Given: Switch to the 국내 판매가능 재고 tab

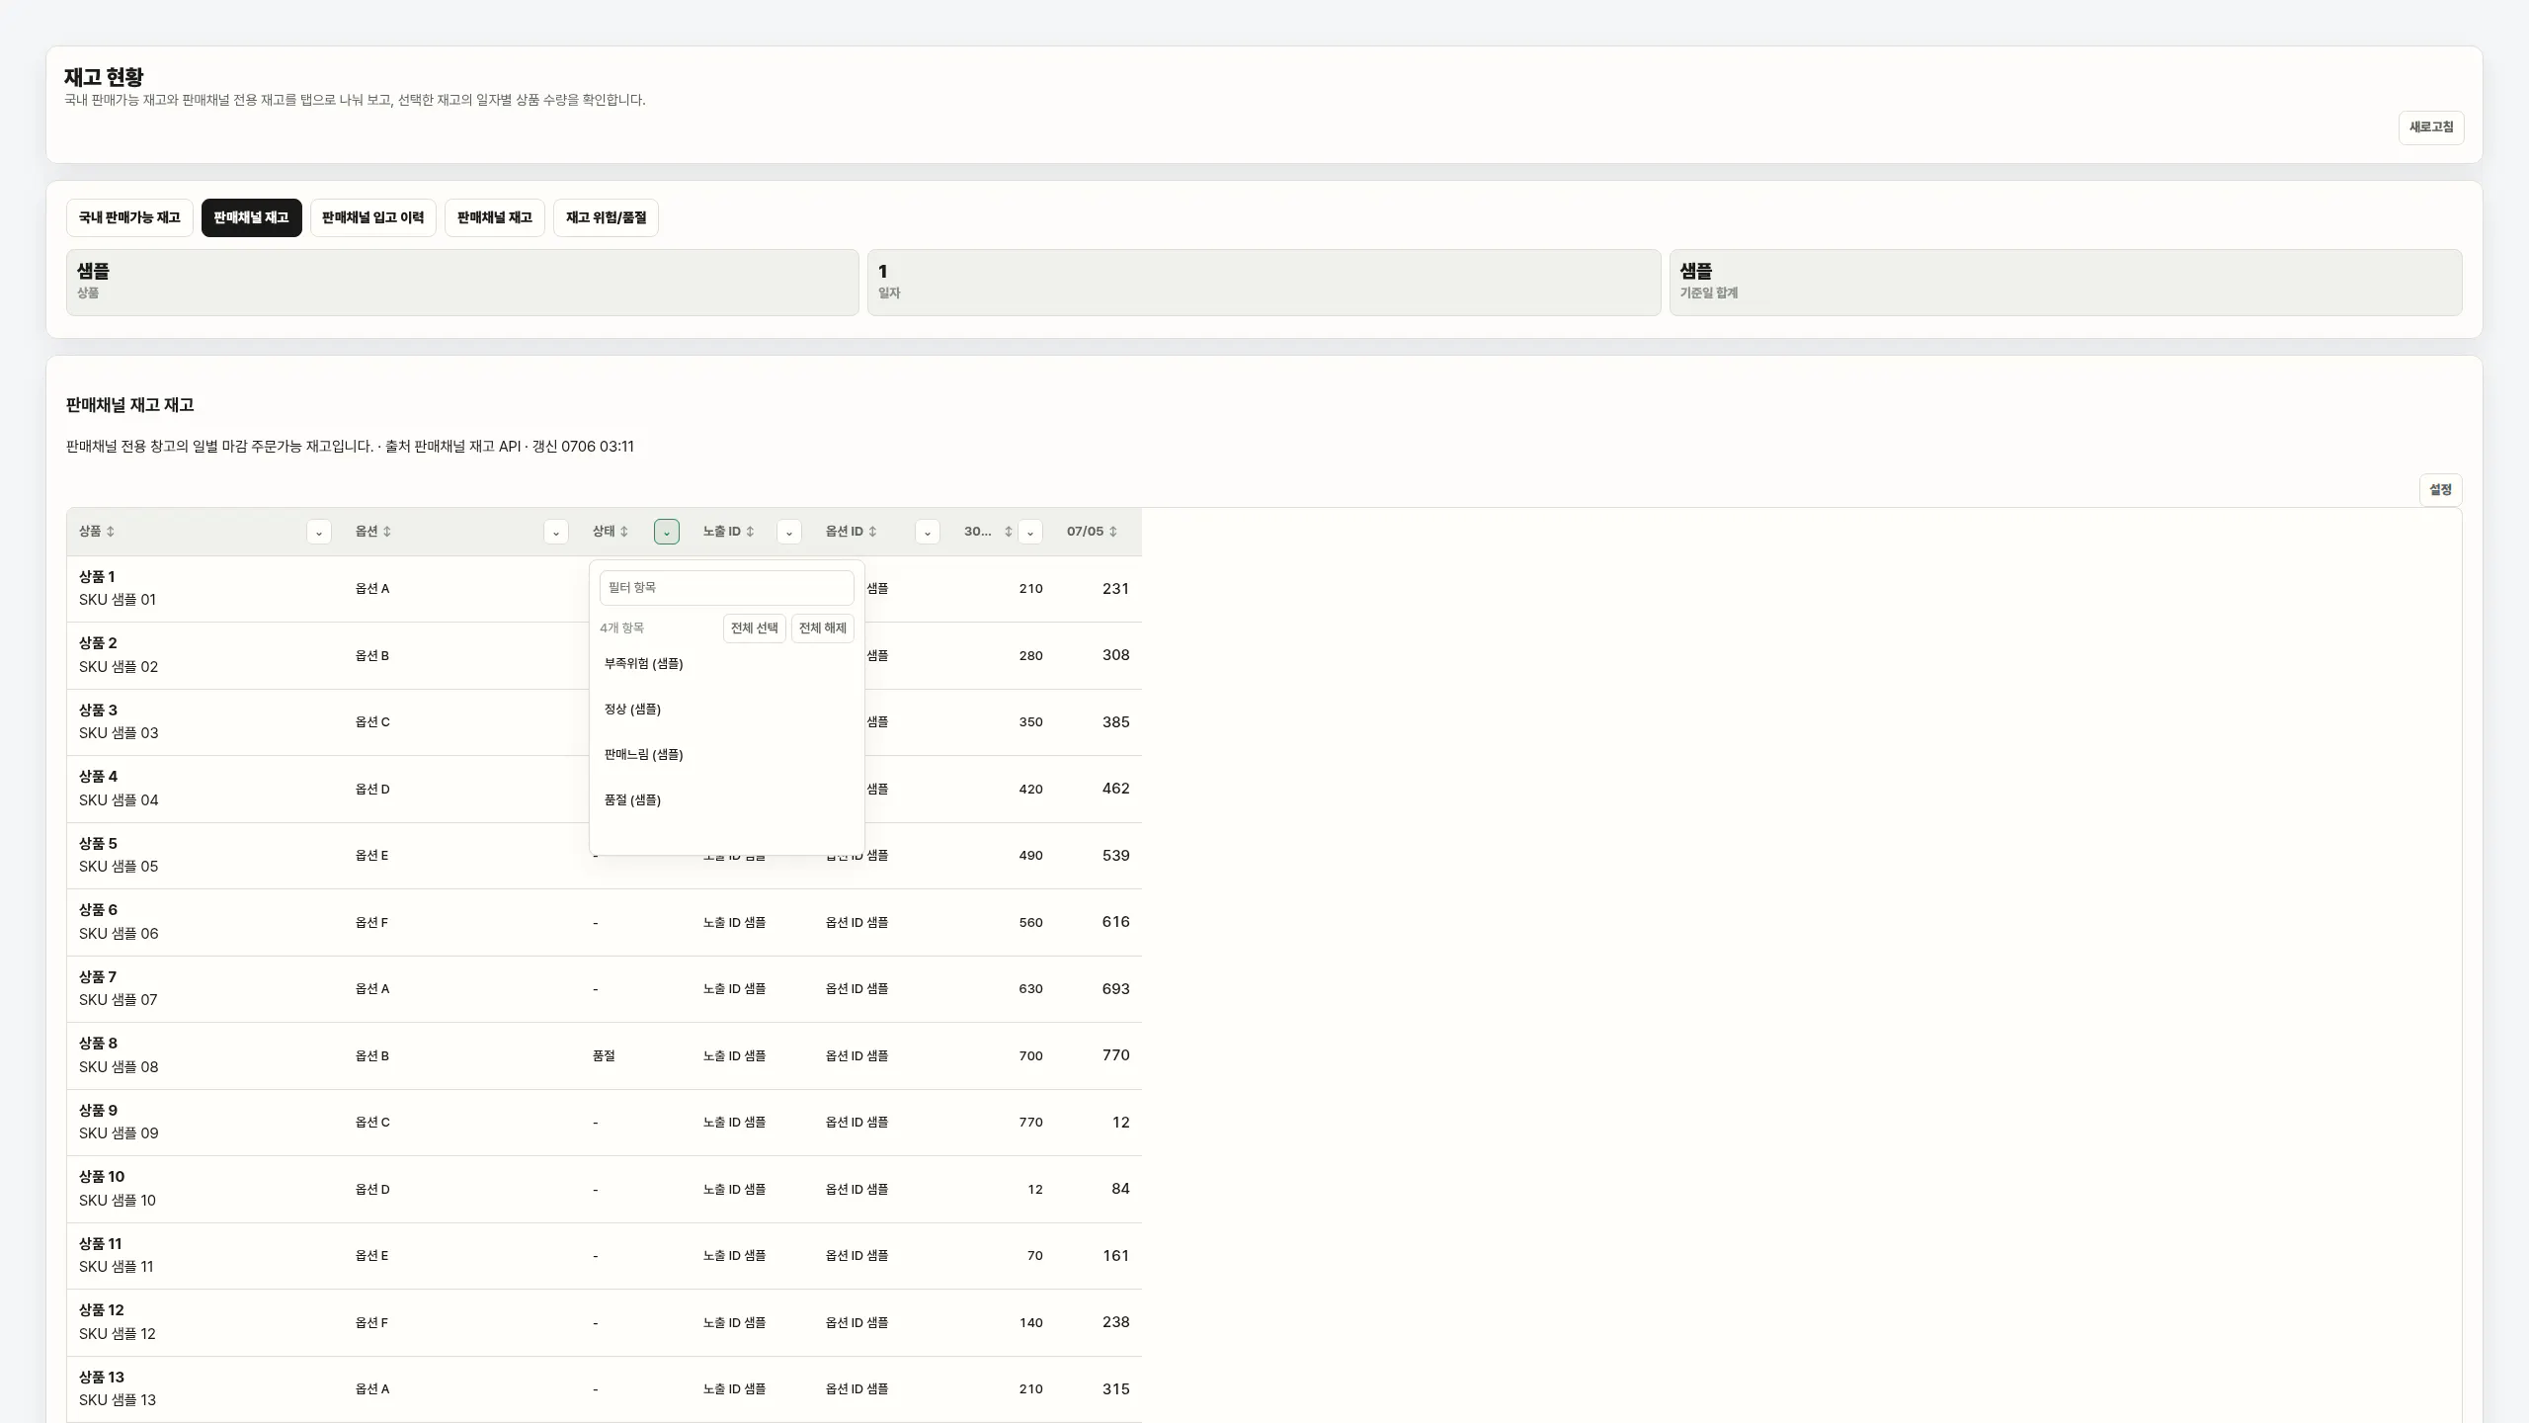Looking at the screenshot, I should pyautogui.click(x=129, y=217).
